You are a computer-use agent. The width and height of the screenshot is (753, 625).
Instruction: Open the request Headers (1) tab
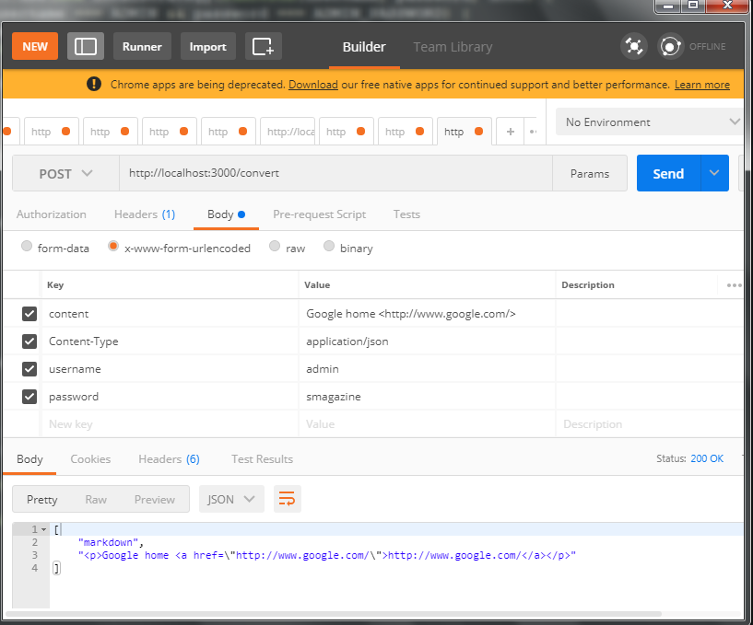click(x=145, y=214)
